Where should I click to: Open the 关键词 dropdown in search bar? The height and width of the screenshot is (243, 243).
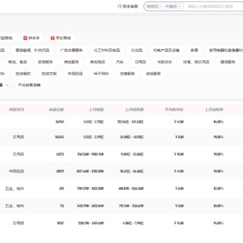(173, 7)
